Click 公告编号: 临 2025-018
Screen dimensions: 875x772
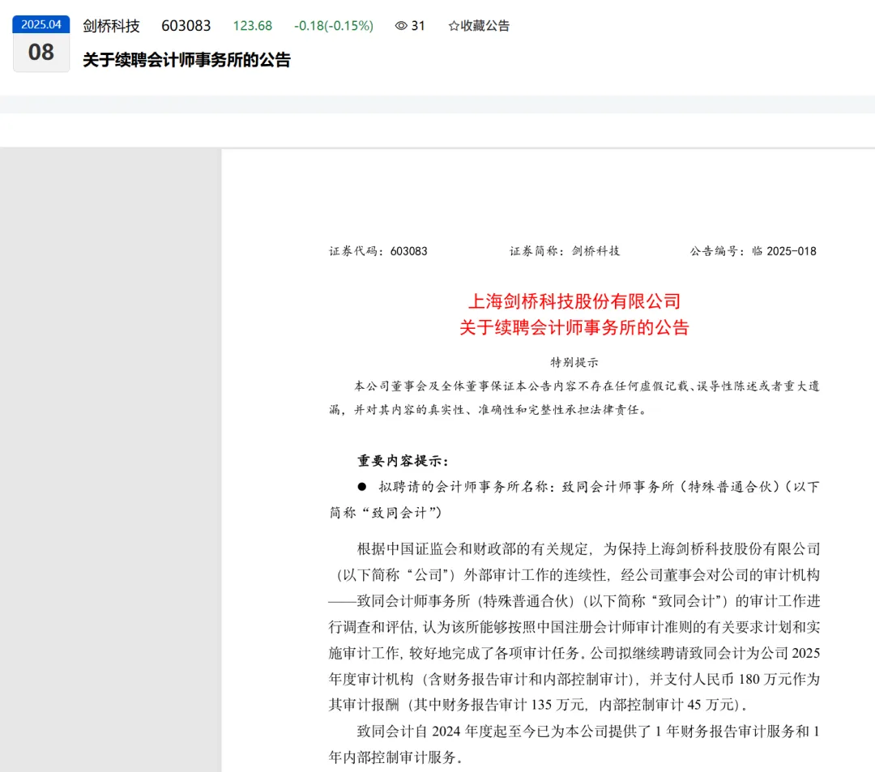(753, 251)
